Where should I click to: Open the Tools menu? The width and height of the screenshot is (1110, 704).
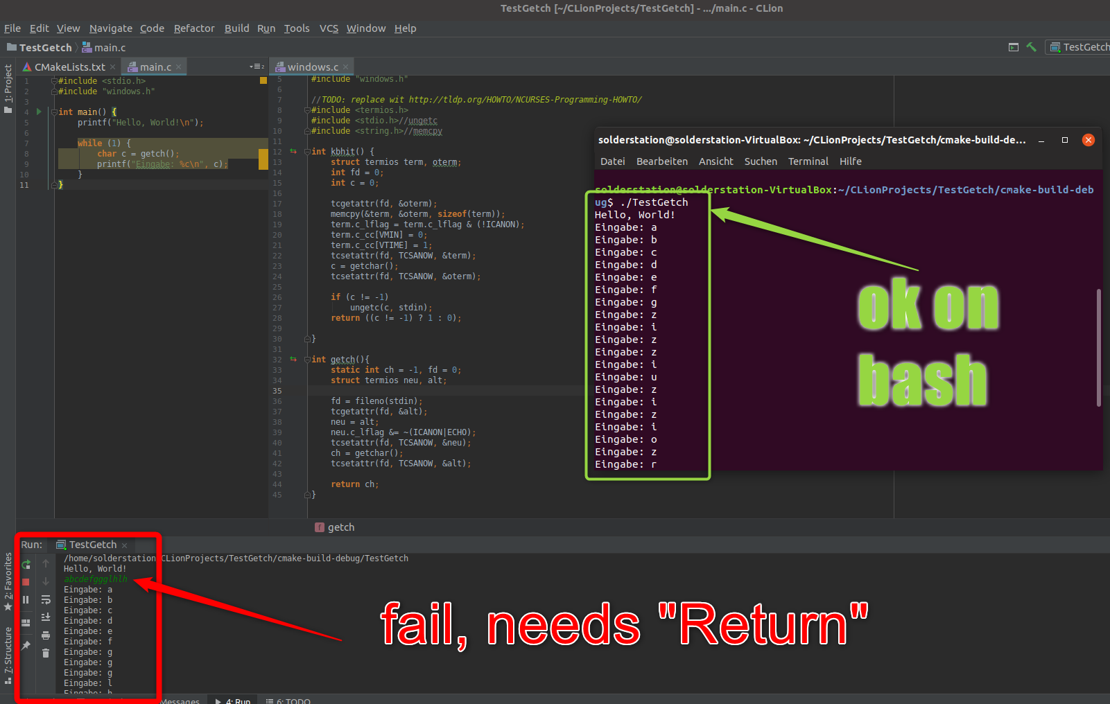pos(297,28)
